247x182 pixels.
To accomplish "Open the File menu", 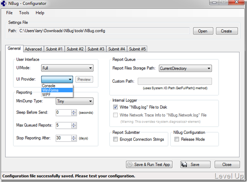I will [x=9, y=13].
